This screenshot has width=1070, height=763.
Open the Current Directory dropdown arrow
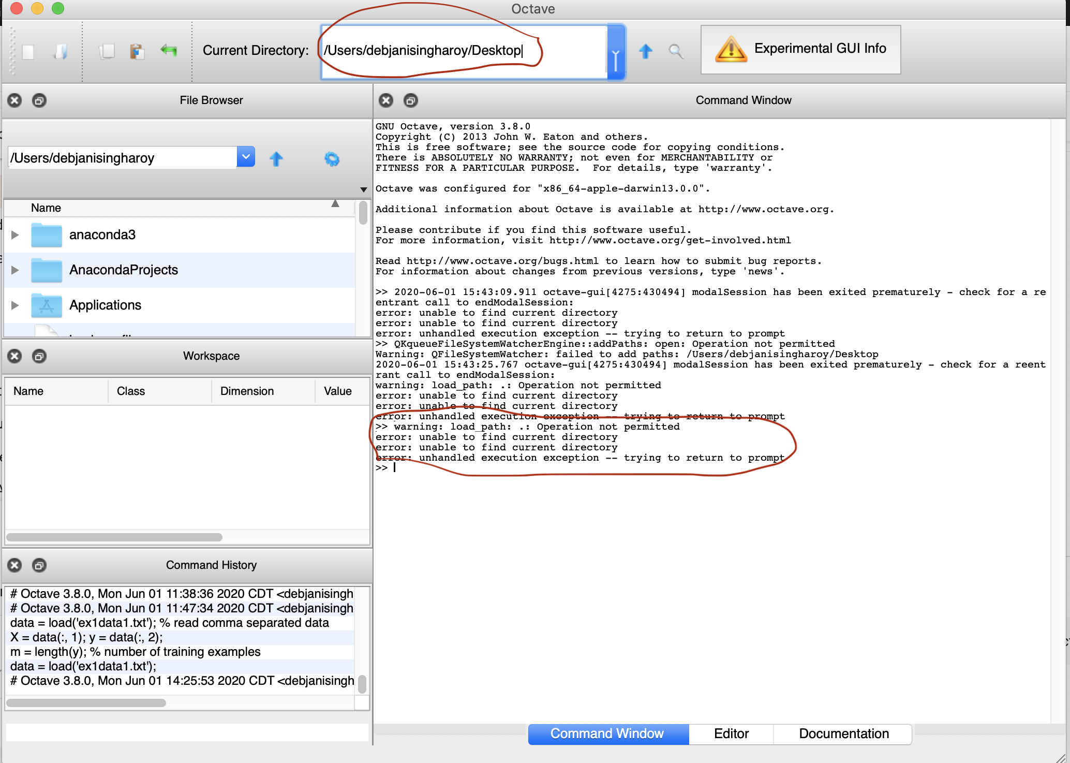616,52
